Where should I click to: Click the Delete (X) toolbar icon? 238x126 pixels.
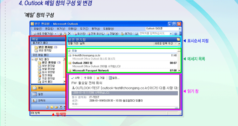(x=69, y=34)
